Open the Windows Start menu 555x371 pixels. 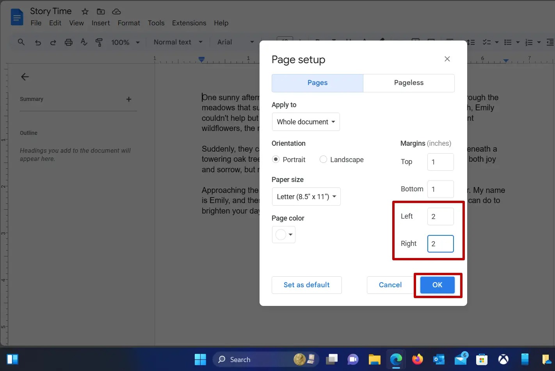tap(200, 359)
